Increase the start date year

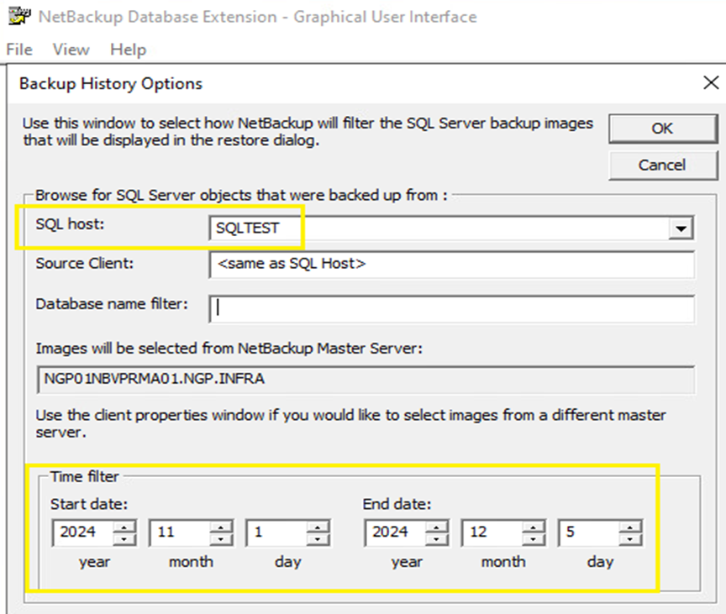[x=124, y=527]
